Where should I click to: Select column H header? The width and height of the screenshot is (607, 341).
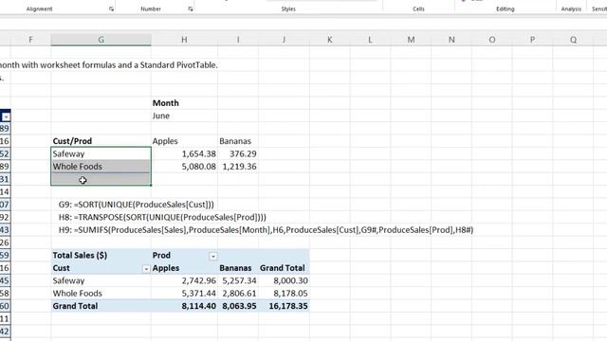(x=184, y=40)
